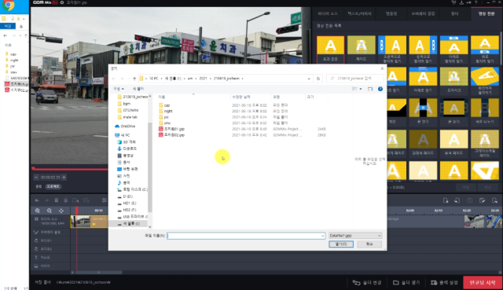Toggle the 오버레이 클립 track icon
The image size is (503, 290).
[x=36, y=232]
